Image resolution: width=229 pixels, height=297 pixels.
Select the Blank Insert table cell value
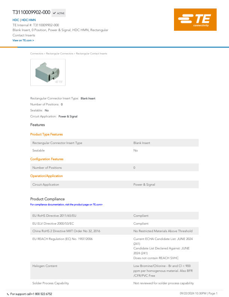(142, 143)
